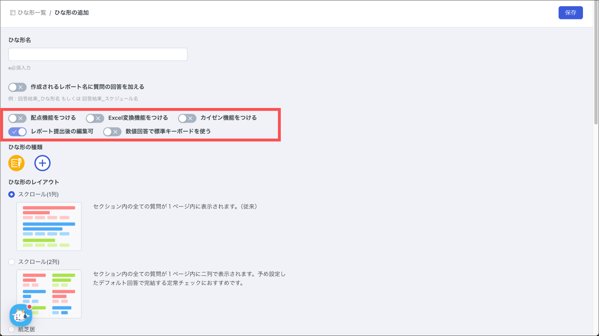
Task: Select スクロール(2列) layout radio button
Action: tap(11, 262)
